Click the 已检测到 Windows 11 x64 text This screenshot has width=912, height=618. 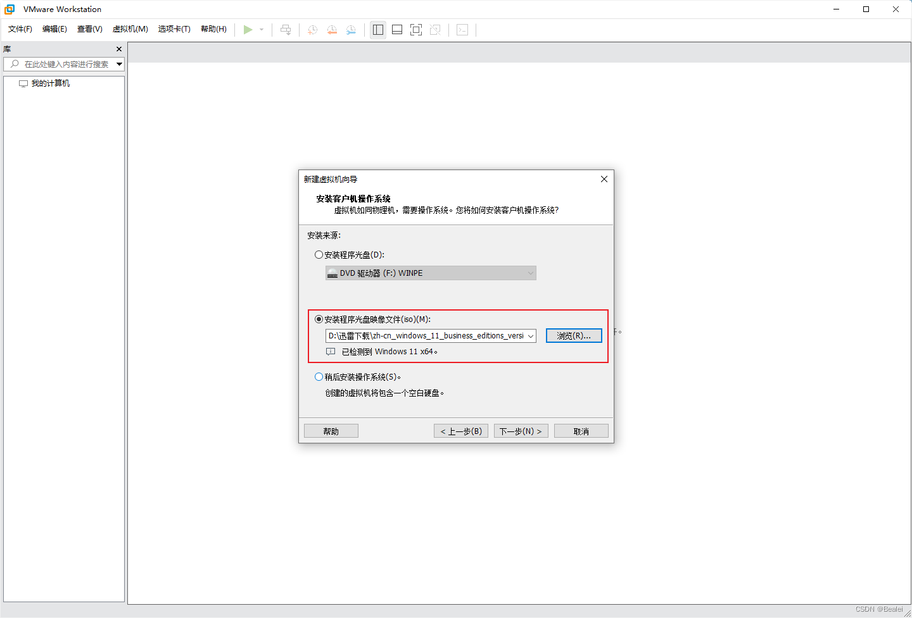pos(389,352)
